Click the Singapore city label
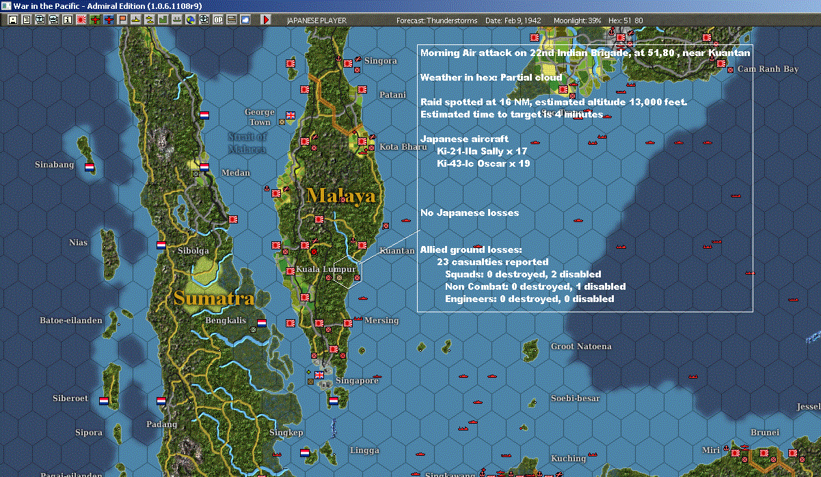The image size is (821, 477). (x=357, y=381)
